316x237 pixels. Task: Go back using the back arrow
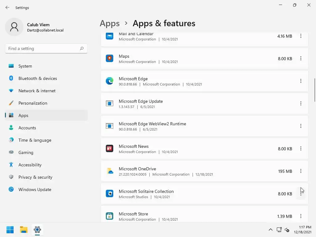point(7,7)
